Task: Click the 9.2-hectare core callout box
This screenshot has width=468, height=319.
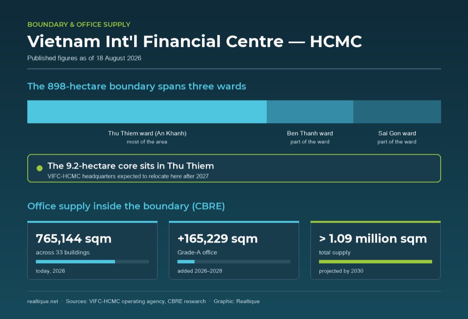Action: [234, 168]
